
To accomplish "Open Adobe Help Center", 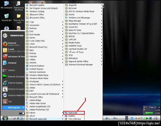I will click(45, 103).
